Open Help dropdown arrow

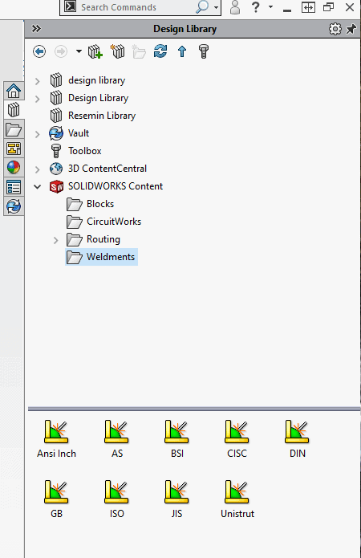click(x=270, y=6)
